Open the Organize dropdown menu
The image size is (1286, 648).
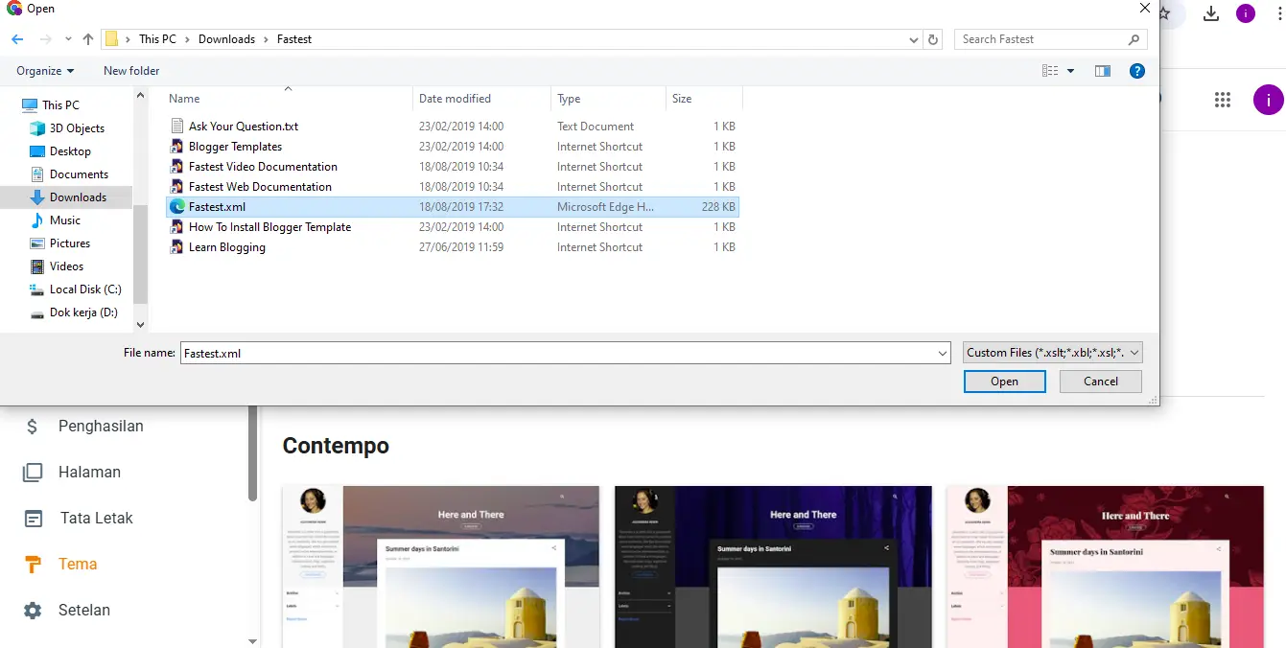coord(45,71)
